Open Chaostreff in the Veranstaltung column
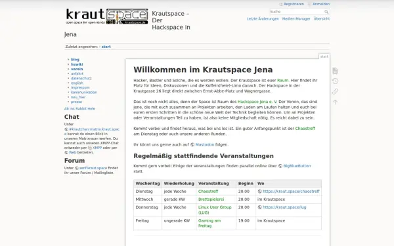Viewport: 394px width, 246px height. [208, 192]
